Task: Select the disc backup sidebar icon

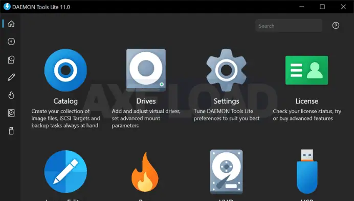Action: pyautogui.click(x=11, y=59)
